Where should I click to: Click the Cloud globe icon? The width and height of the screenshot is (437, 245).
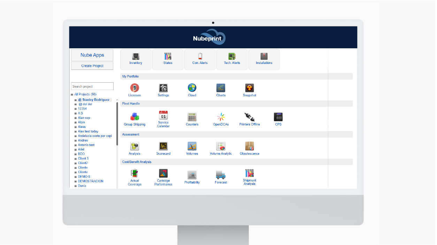point(192,88)
